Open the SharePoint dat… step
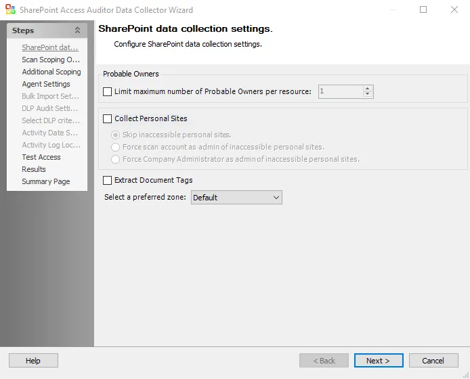 50,47
